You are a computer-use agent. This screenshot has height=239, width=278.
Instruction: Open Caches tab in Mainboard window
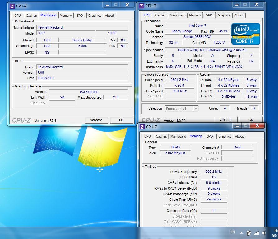[31, 16]
